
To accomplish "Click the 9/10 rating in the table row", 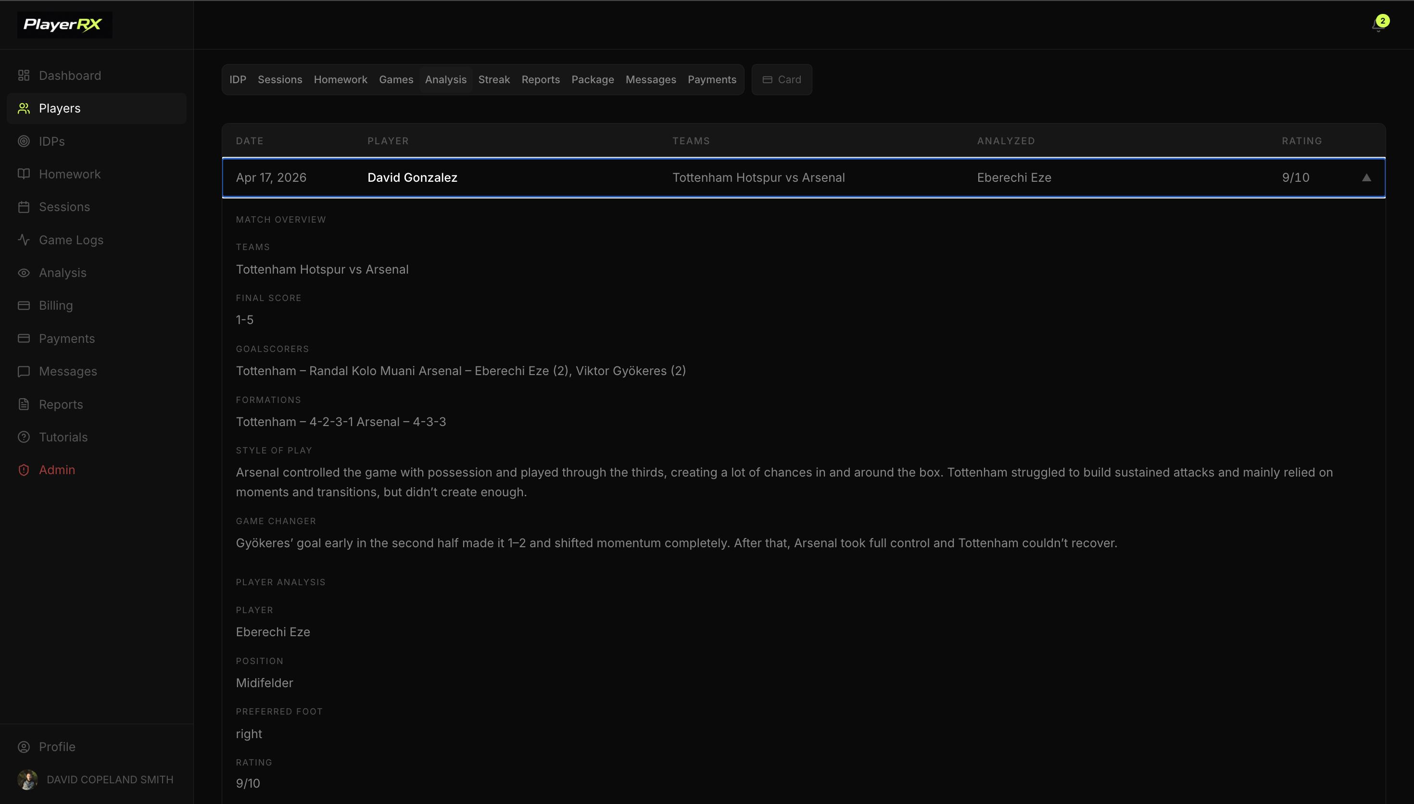I will [x=1295, y=178].
